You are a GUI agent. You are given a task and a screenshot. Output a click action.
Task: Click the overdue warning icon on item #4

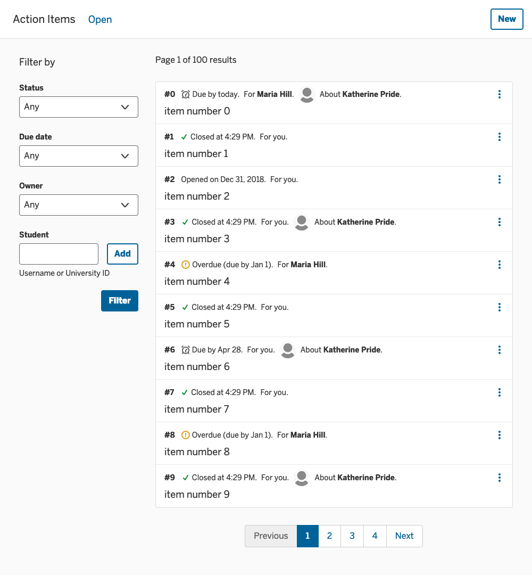click(x=186, y=265)
